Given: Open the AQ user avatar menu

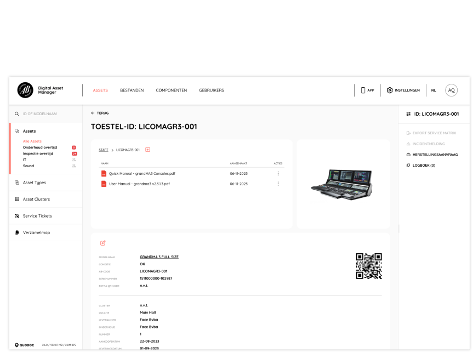Looking at the screenshot, I should (451, 90).
